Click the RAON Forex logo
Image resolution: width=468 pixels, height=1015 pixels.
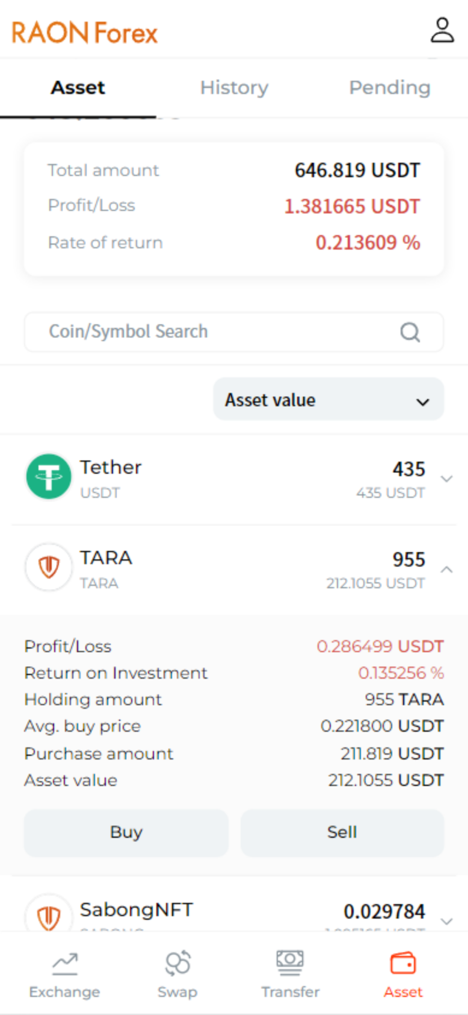[85, 33]
